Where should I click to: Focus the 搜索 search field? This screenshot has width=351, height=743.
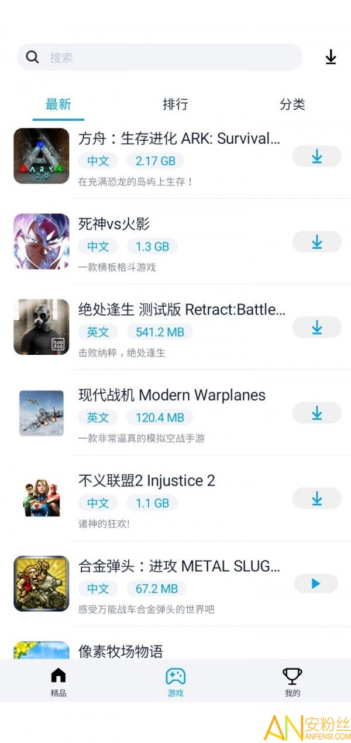(160, 57)
